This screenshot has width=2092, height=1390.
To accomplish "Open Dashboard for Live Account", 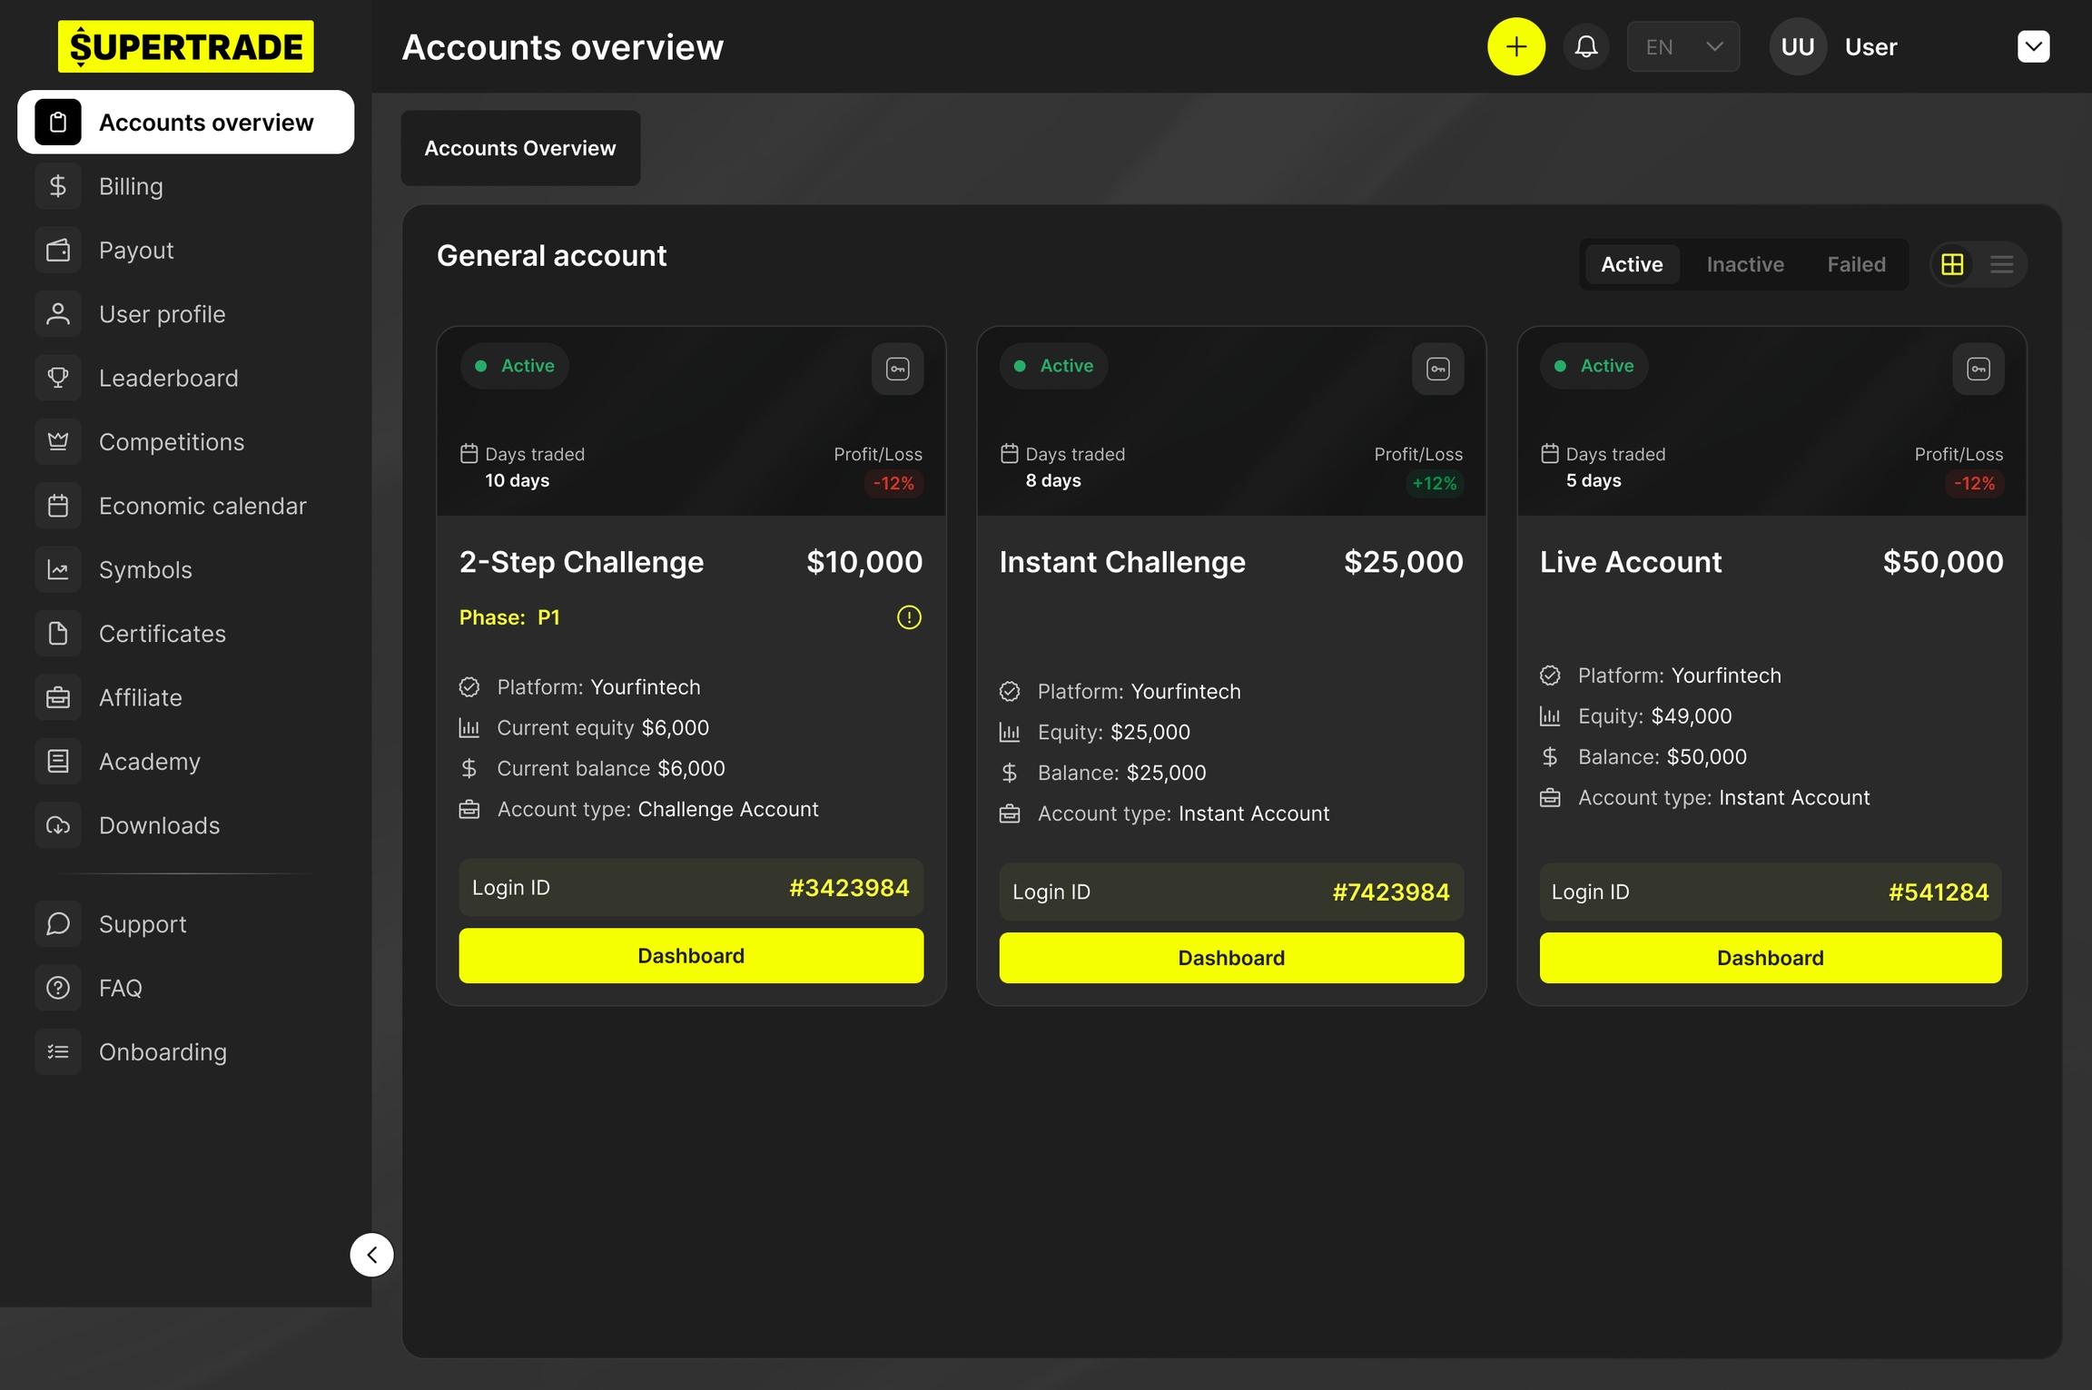I will click(x=1770, y=958).
